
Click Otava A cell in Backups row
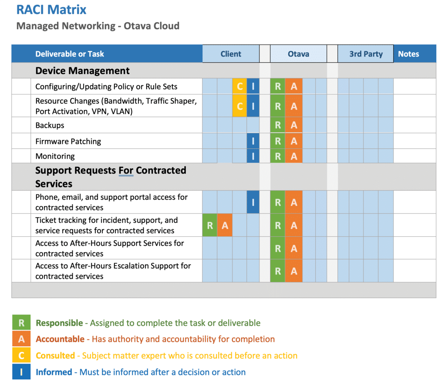(x=294, y=125)
